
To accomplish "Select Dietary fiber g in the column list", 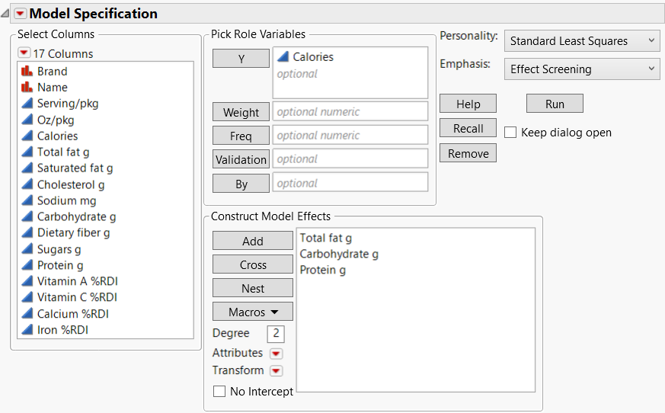I will click(74, 232).
